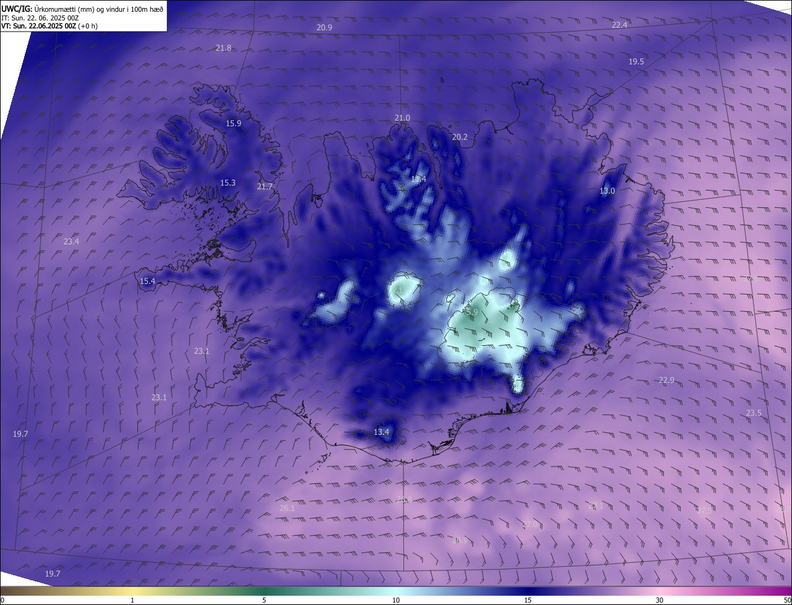The width and height of the screenshot is (792, 605).
Task: Click the 15.3 value label
Action: click(228, 183)
